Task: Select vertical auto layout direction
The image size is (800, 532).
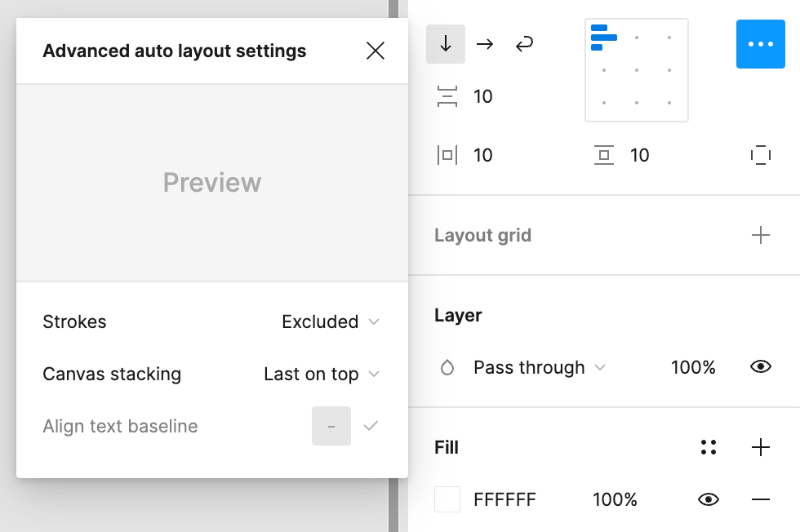Action: 446,44
